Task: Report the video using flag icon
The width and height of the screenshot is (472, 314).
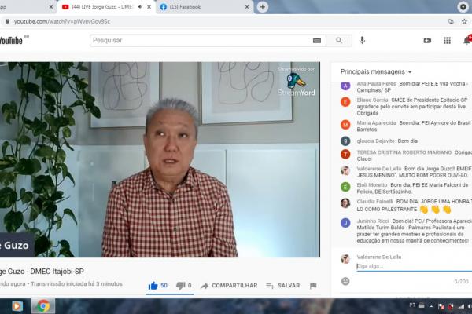Action: tap(313, 286)
